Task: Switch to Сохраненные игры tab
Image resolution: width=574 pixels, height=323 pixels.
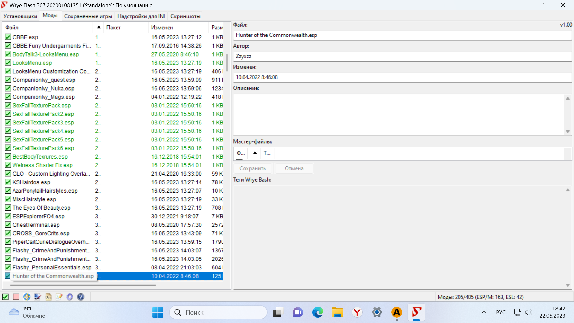Action: (88, 16)
